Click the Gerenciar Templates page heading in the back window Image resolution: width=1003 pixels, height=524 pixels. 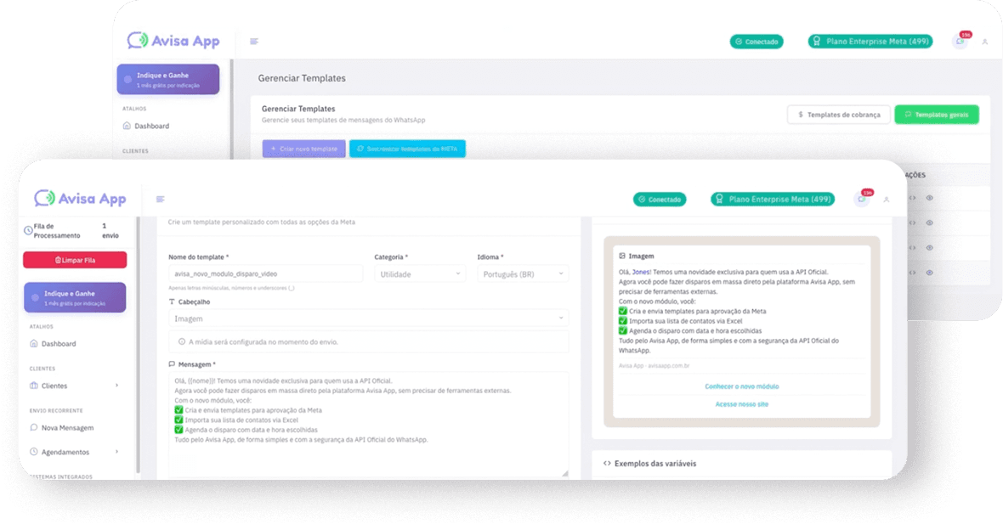302,78
